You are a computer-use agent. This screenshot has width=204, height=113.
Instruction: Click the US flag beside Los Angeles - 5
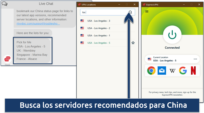pos(82,43)
